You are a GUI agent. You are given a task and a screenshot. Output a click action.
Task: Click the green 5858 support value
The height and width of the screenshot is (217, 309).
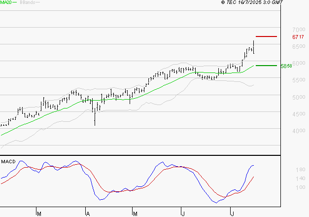[x=286, y=66]
